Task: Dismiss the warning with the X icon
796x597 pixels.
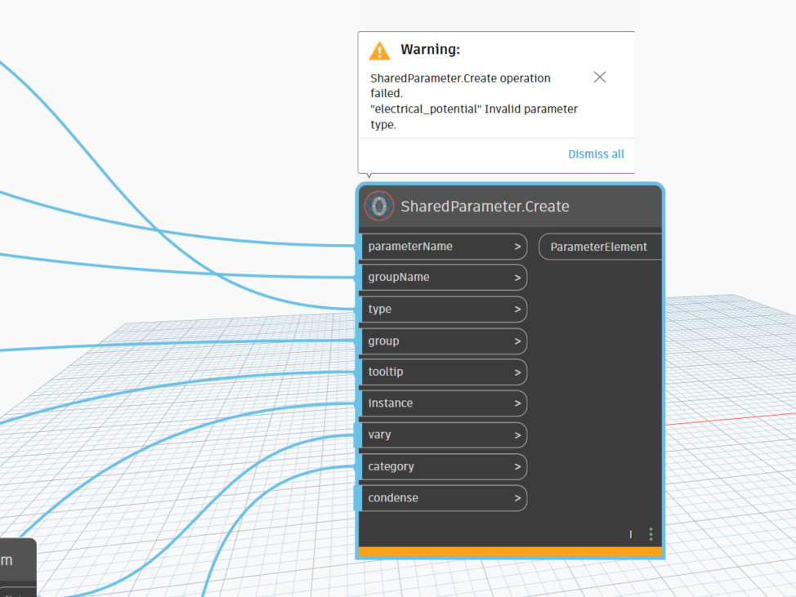Action: [600, 77]
